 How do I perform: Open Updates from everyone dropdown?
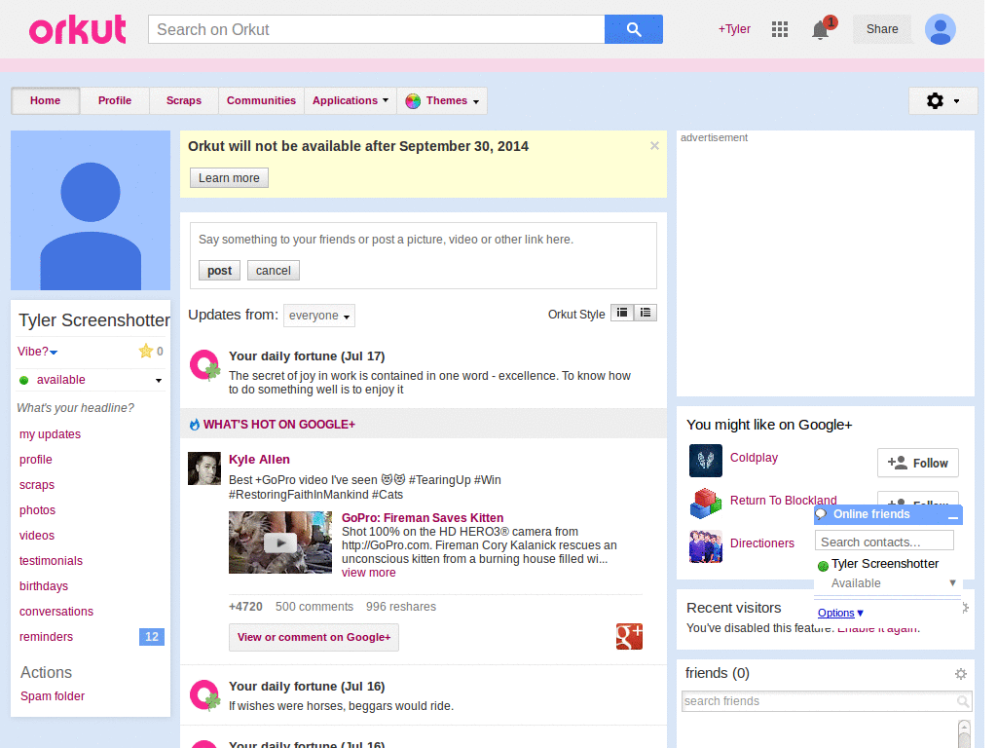coord(319,316)
